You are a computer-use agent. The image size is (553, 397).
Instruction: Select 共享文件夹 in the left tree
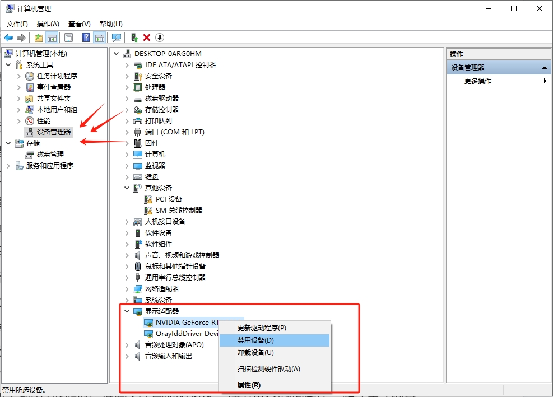click(x=54, y=99)
